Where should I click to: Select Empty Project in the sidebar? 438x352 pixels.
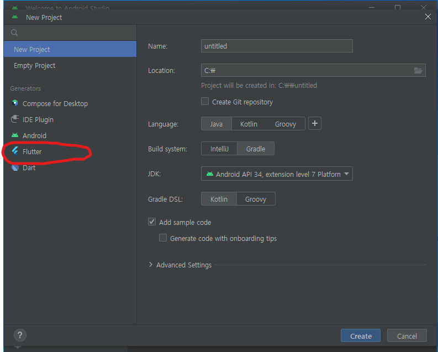click(x=70, y=65)
